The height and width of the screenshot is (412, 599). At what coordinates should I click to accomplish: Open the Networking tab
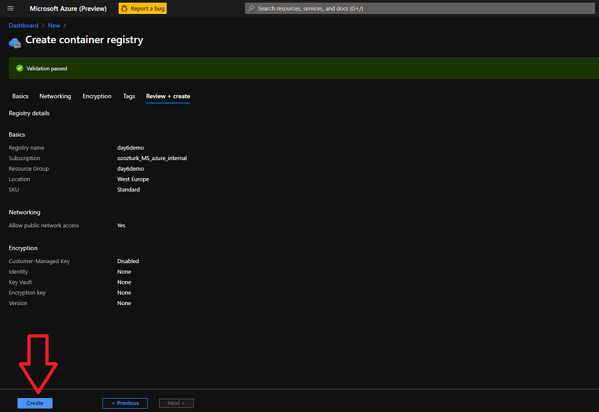pos(55,96)
